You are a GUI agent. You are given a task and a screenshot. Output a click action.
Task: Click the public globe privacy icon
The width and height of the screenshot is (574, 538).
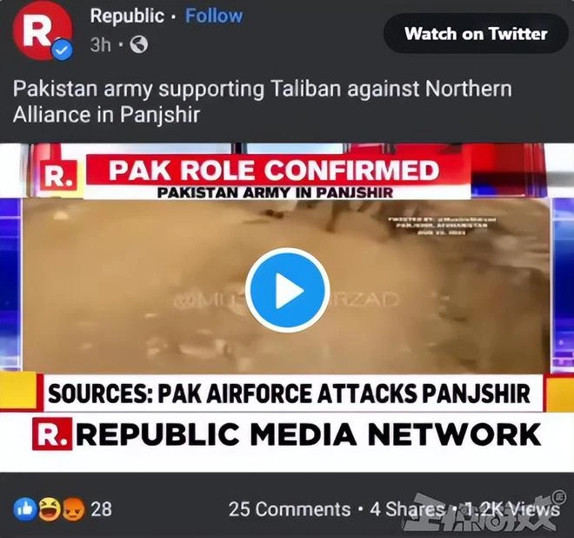pyautogui.click(x=139, y=44)
